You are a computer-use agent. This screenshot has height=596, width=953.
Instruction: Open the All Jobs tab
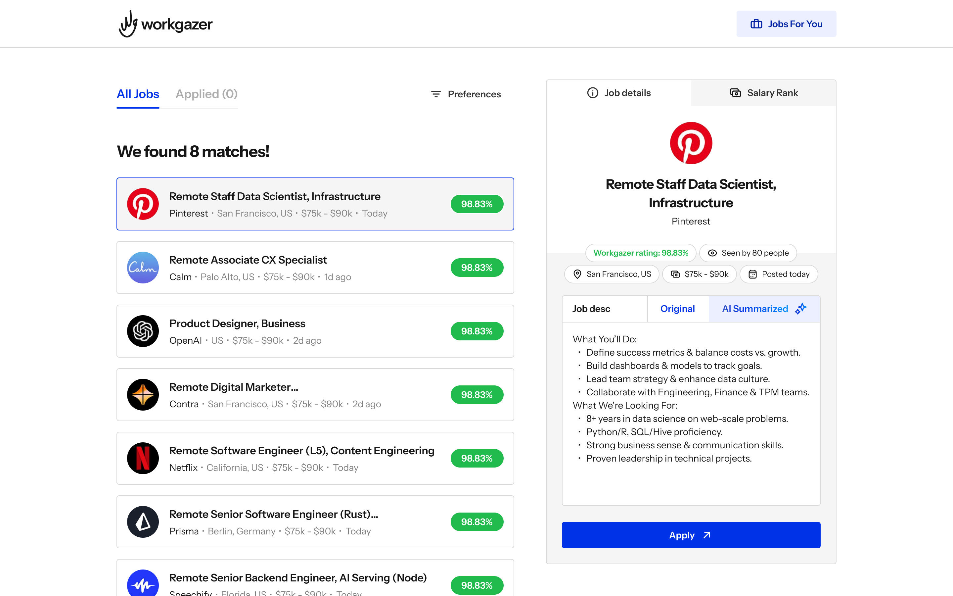coord(138,94)
